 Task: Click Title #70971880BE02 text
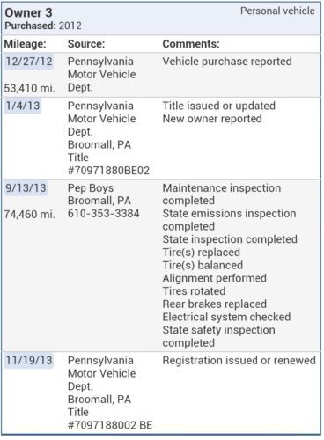pyautogui.click(x=108, y=164)
